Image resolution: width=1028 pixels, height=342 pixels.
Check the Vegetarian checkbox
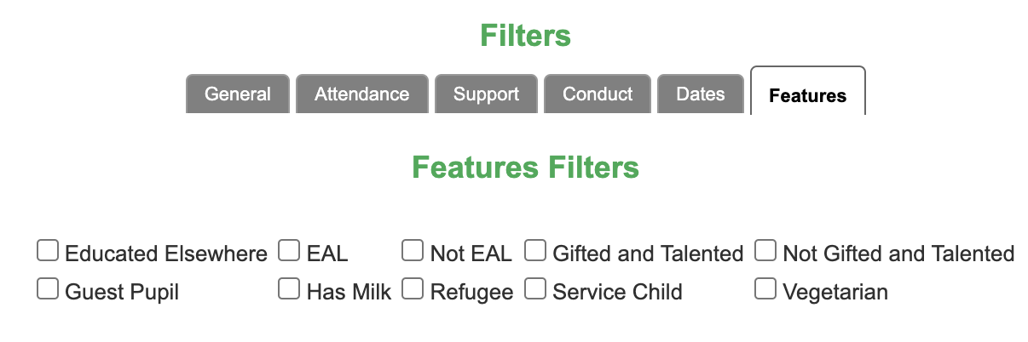pyautogui.click(x=765, y=289)
